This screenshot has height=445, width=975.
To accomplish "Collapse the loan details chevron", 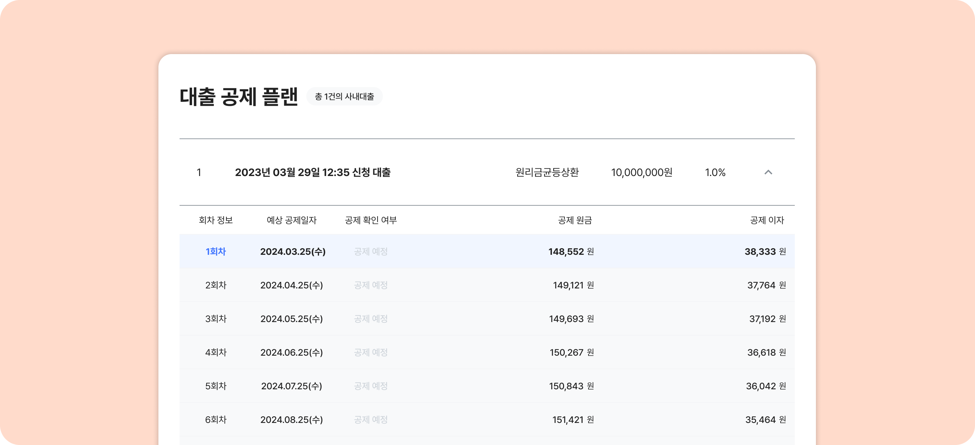I will 768,172.
